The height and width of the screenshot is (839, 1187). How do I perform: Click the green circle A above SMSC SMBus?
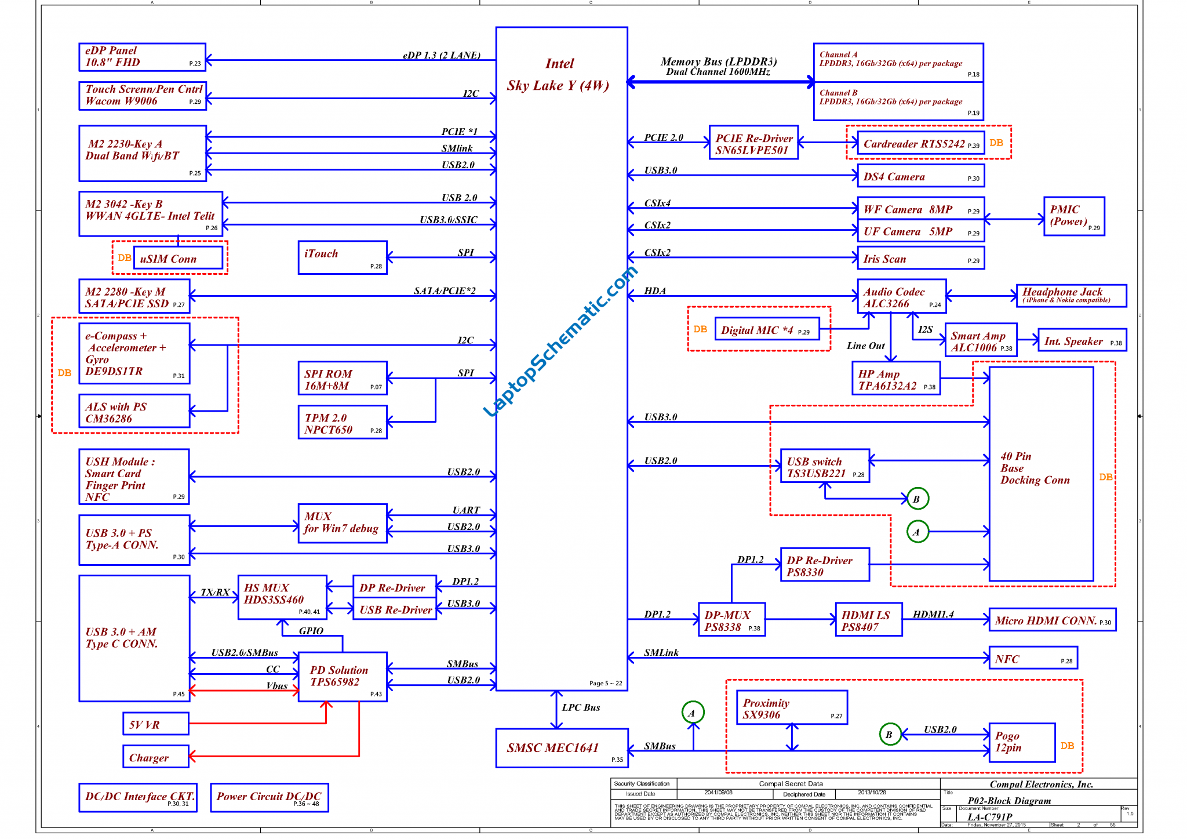[693, 713]
